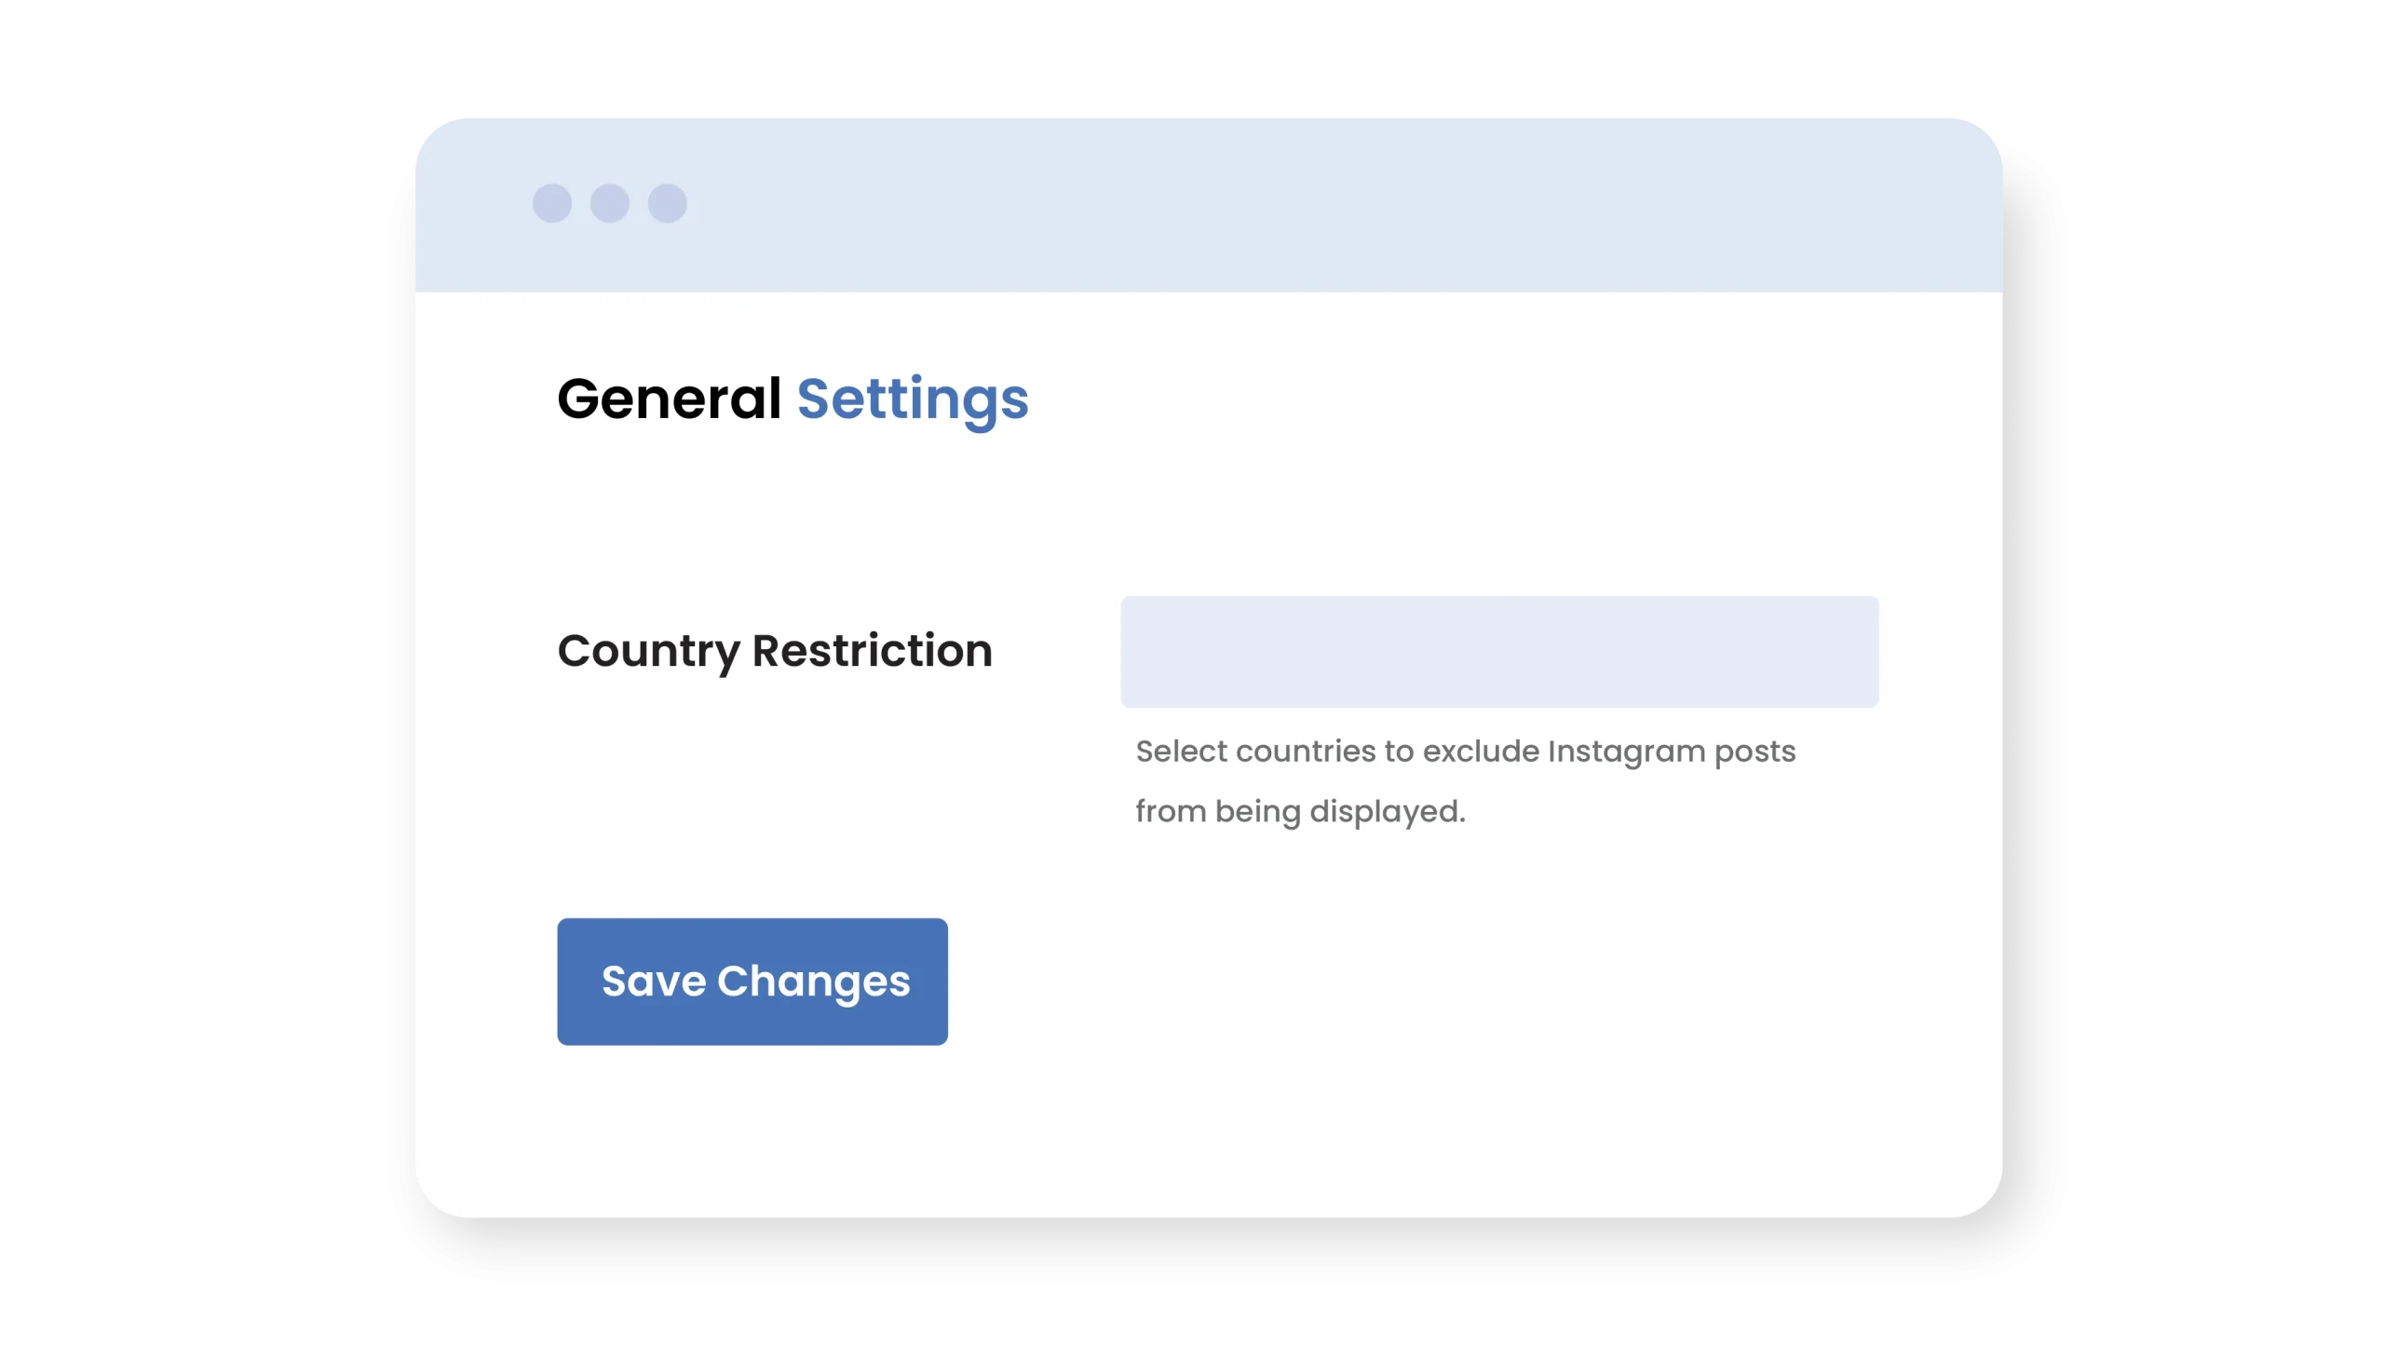Click the blue "Settings" word in the heading
This screenshot has height=1368, width=2384.
tap(912, 399)
